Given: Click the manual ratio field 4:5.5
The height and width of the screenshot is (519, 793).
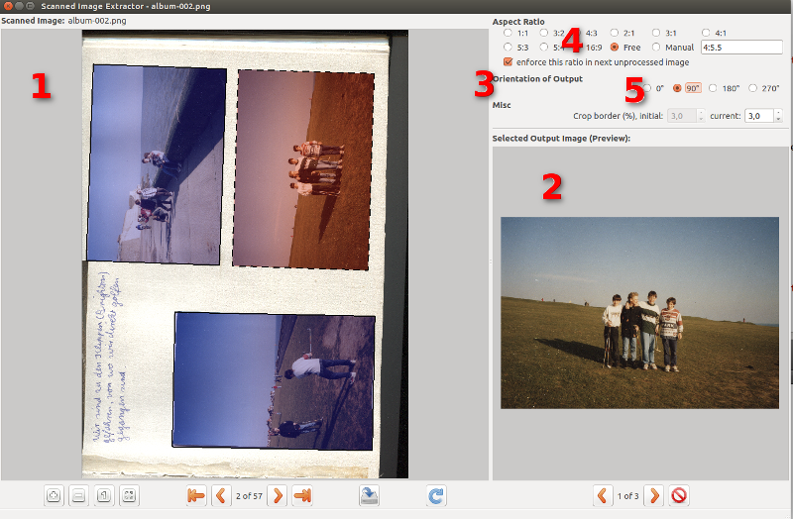Looking at the screenshot, I should coord(741,47).
